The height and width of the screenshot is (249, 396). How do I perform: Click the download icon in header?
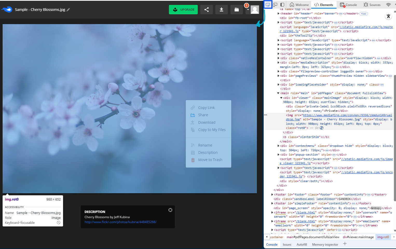[x=221, y=10]
